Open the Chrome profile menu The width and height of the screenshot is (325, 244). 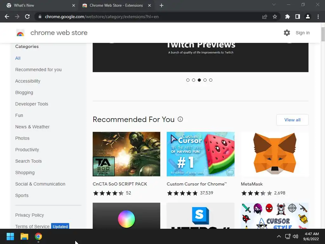coord(308,17)
